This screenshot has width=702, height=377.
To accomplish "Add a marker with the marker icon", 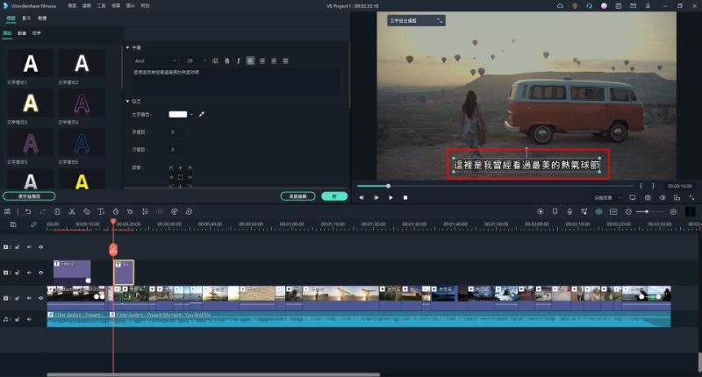I will [x=555, y=211].
